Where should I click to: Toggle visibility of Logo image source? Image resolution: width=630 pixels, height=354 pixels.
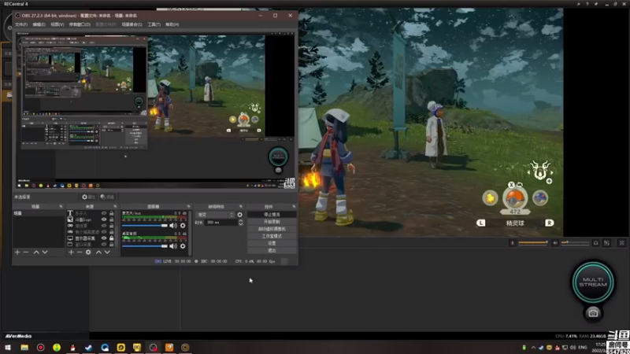[x=104, y=219]
